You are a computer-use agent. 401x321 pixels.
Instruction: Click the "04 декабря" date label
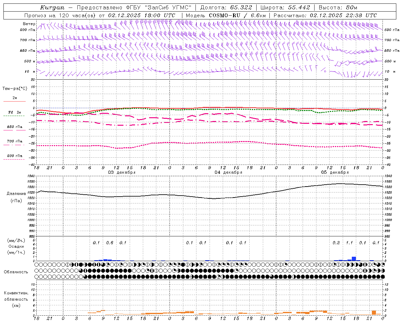coord(228,172)
